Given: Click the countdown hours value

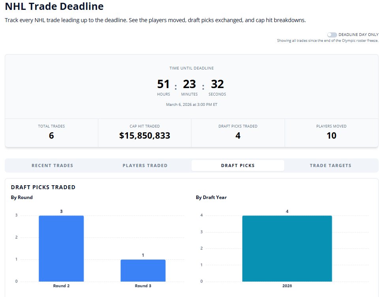Looking at the screenshot, I should pos(163,84).
